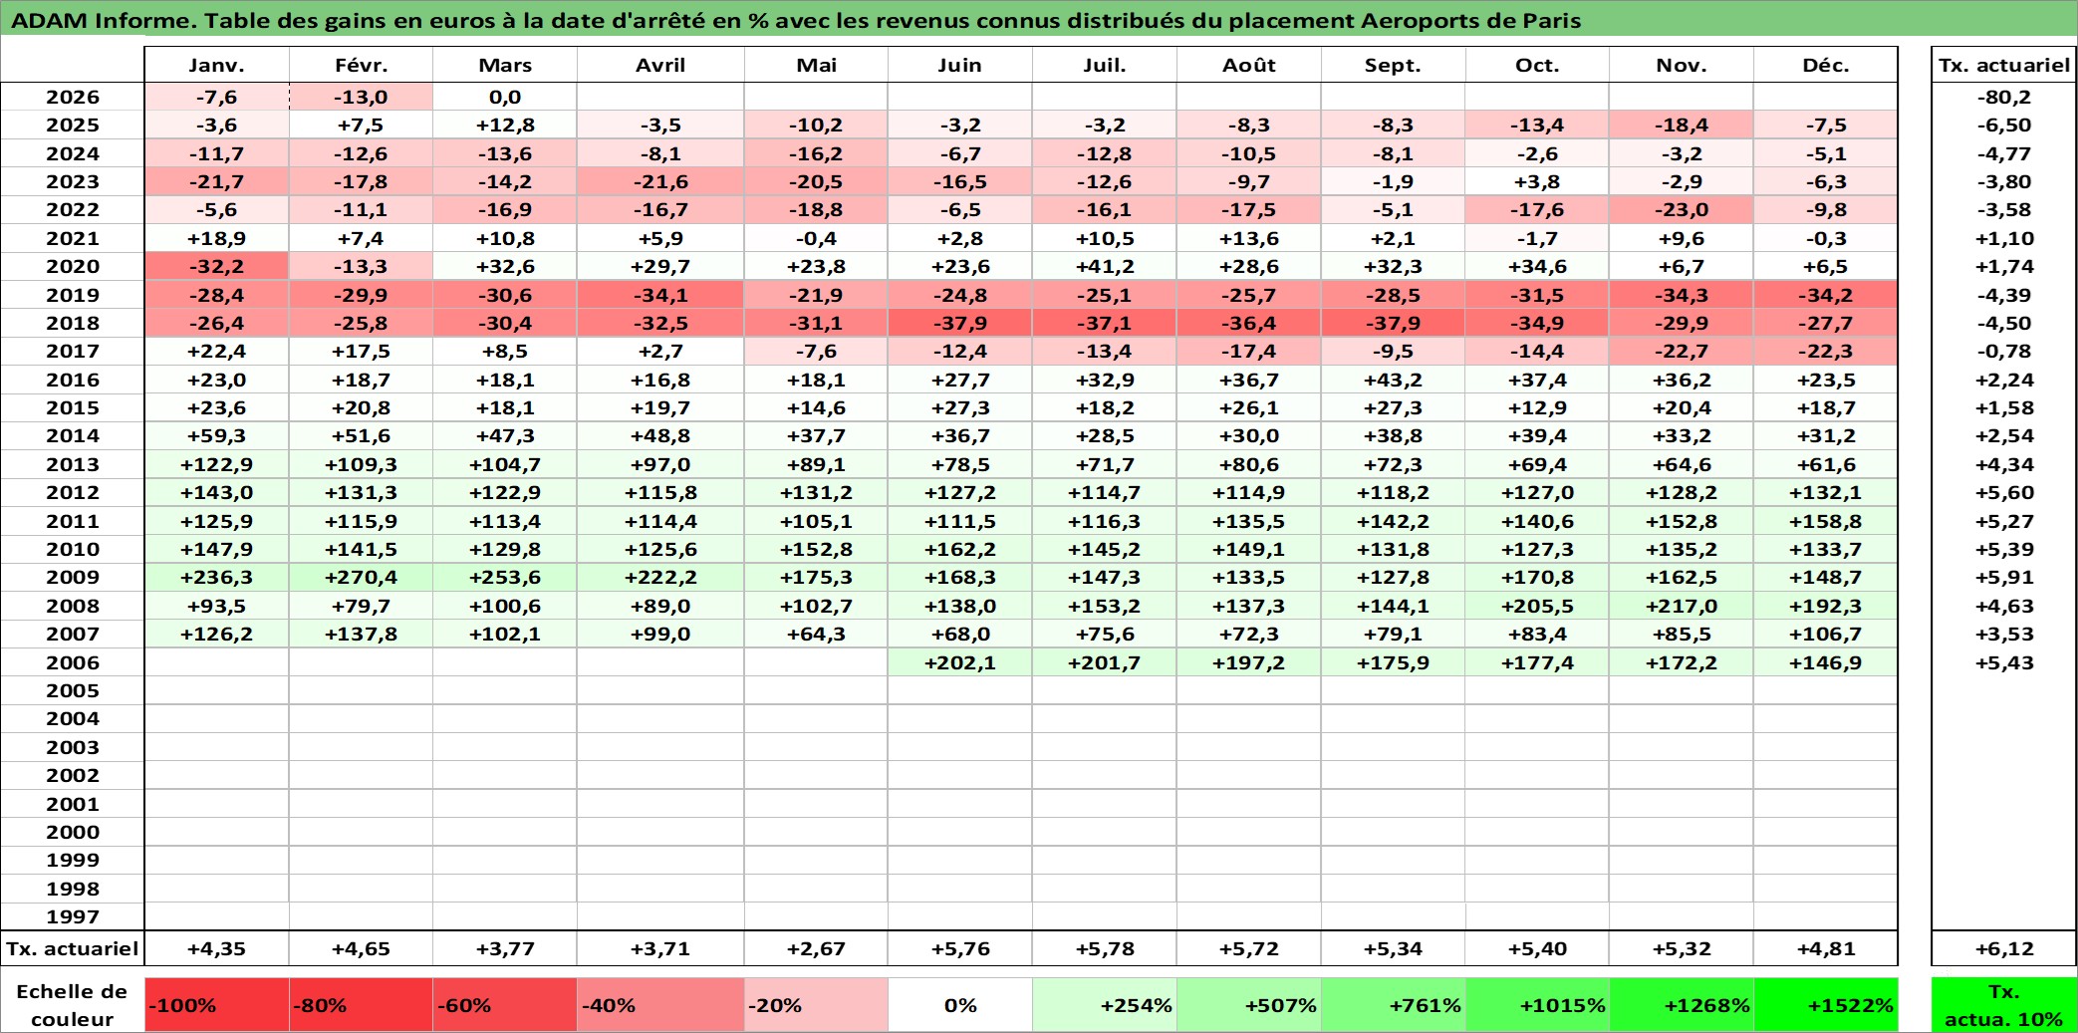Select Janv. 2013 cell showing +122,9
Screen dimensions: 2078x1033
click(x=217, y=464)
